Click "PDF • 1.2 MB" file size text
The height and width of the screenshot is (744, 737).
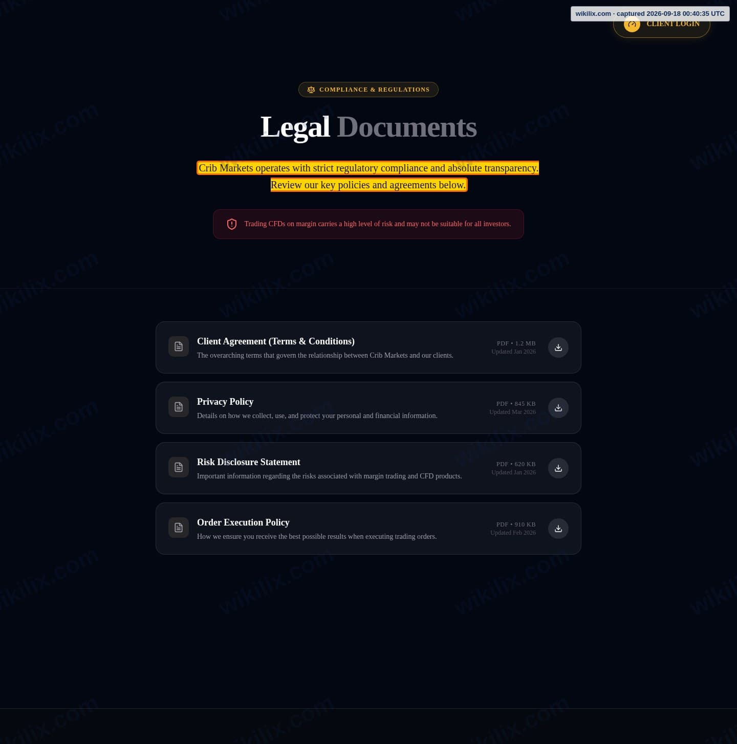516,343
